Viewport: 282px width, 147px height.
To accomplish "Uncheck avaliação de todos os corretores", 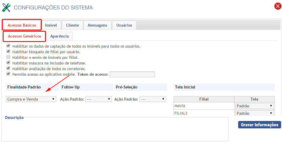I will click(x=8, y=68).
